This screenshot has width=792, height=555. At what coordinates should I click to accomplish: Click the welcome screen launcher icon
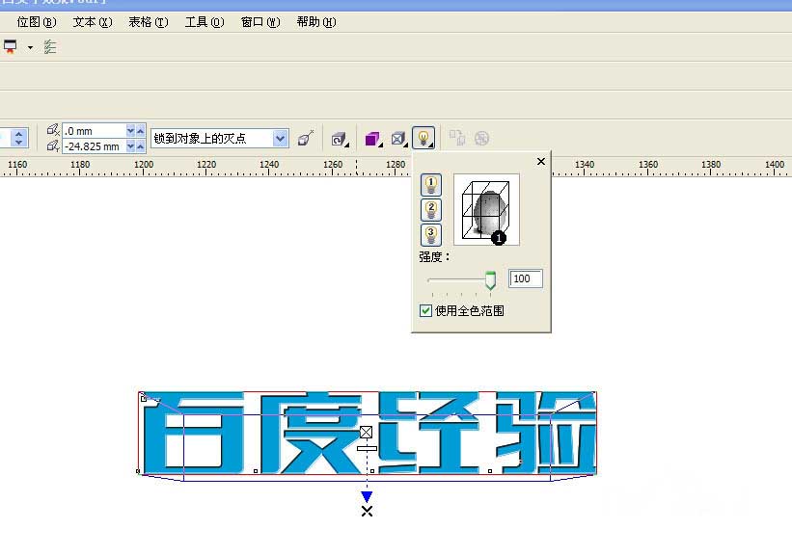10,47
